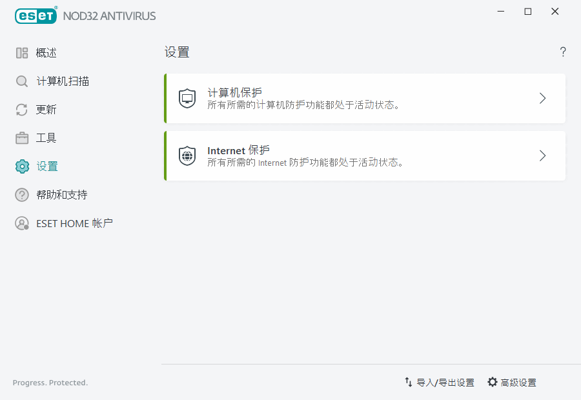This screenshot has width=581, height=400.
Task: Expand the Internet 保护 section via its chevron
Action: coord(542,155)
